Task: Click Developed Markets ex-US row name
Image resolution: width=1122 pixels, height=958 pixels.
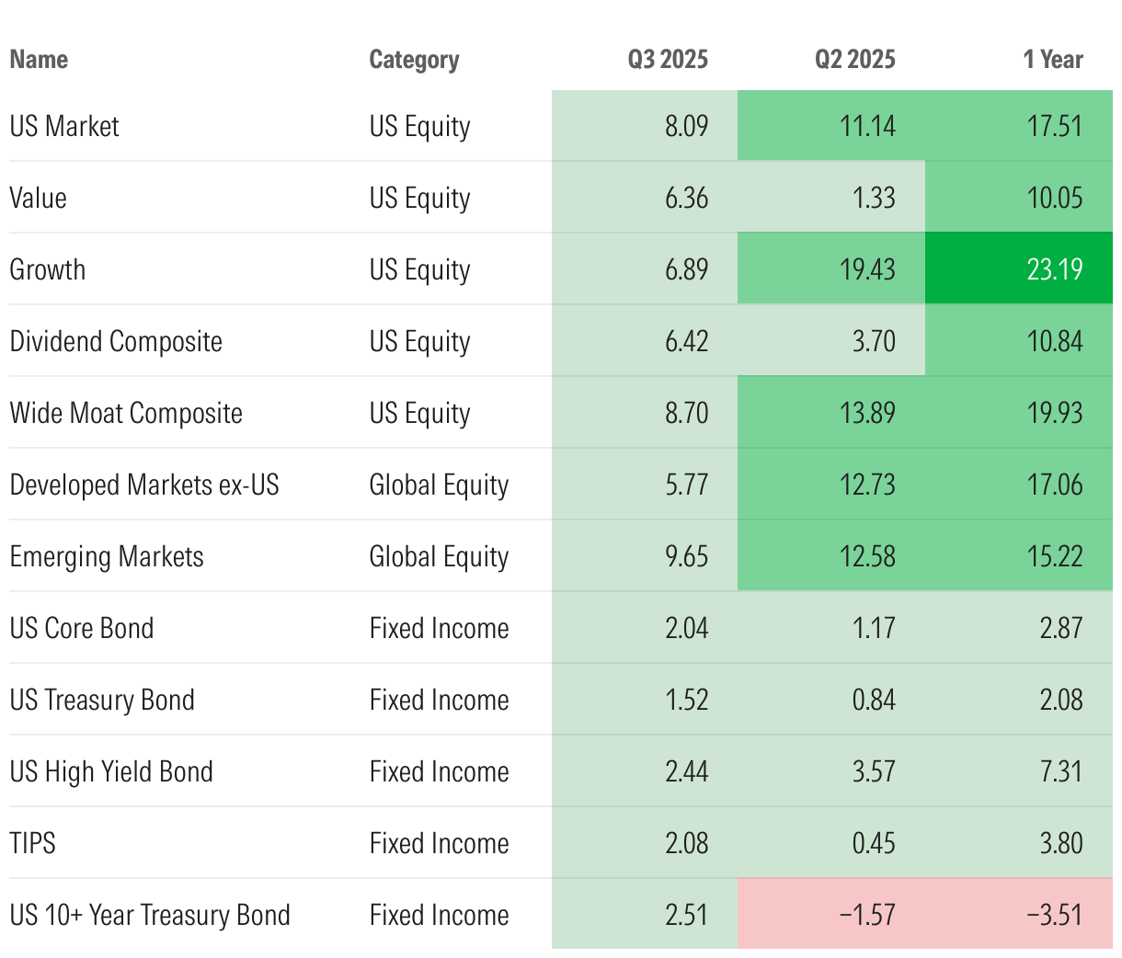Action: (144, 485)
